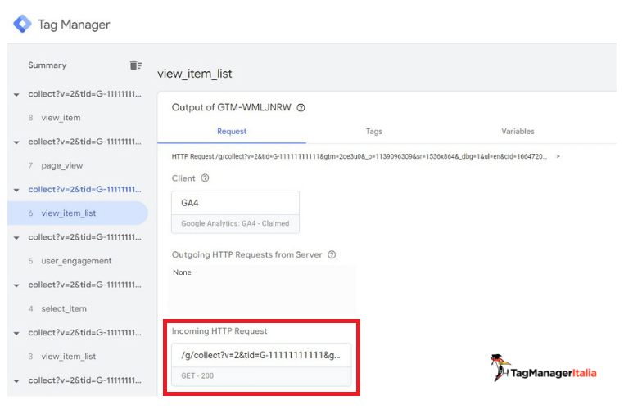Screen dimensions: 624x409
Task: Open the Client help question mark
Action: (205, 178)
